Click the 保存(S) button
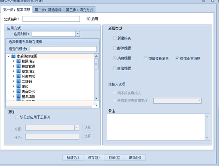Image resolution: width=219 pixels, height=166 pixels. pyautogui.click(x=94, y=157)
